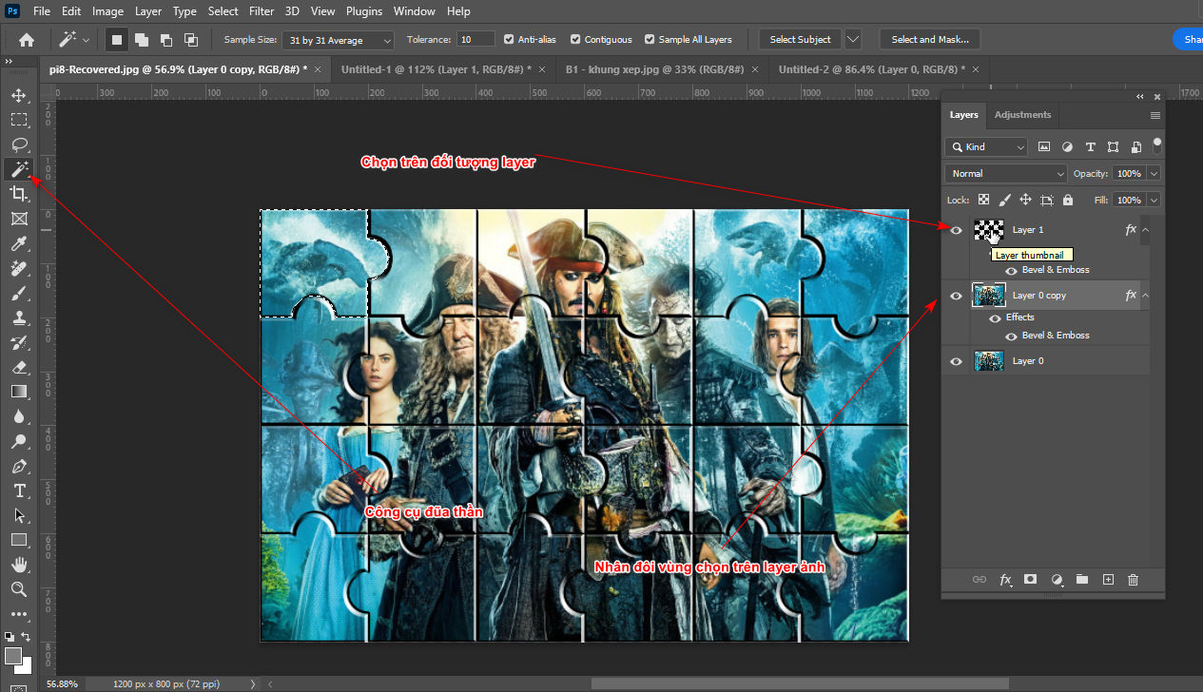Delete the selected layer via trash icon
Viewport: 1203px width, 692px height.
pos(1134,579)
